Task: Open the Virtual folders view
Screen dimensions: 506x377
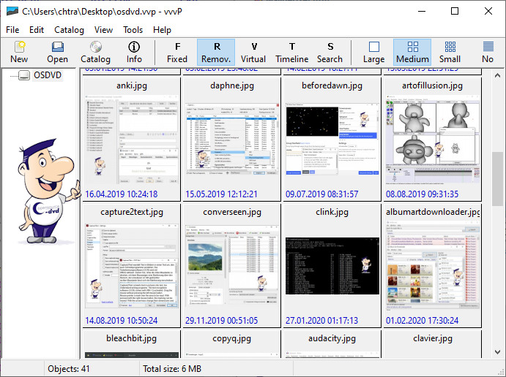Action: [253, 52]
